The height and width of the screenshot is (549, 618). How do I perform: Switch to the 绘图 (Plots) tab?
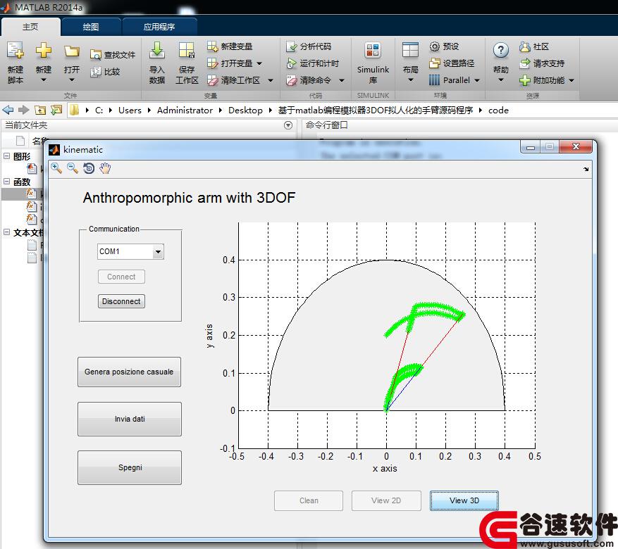pyautogui.click(x=91, y=27)
